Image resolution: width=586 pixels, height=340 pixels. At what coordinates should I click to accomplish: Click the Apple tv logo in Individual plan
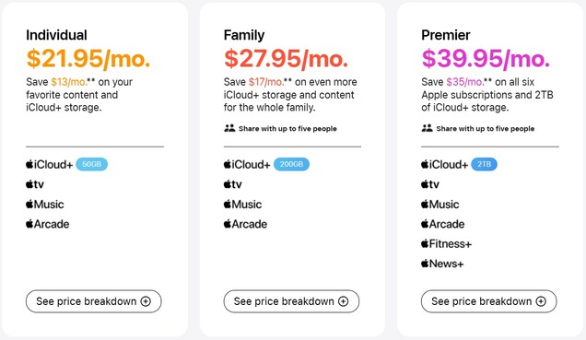point(35,184)
